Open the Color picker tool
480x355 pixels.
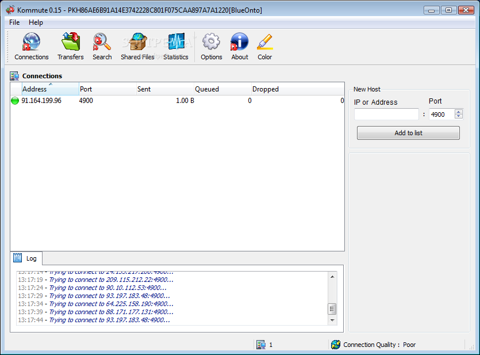point(264,46)
